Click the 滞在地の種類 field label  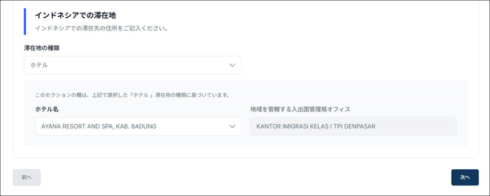(42, 48)
